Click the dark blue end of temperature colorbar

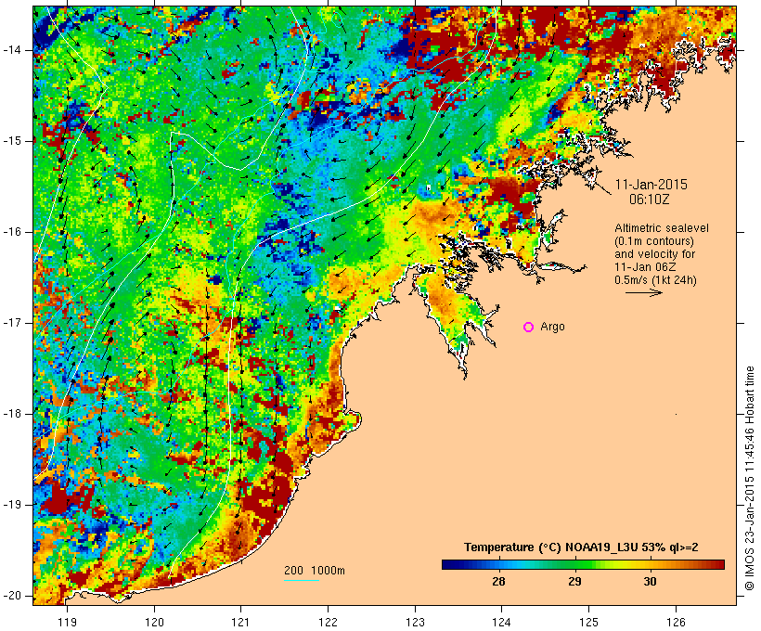click(x=451, y=564)
